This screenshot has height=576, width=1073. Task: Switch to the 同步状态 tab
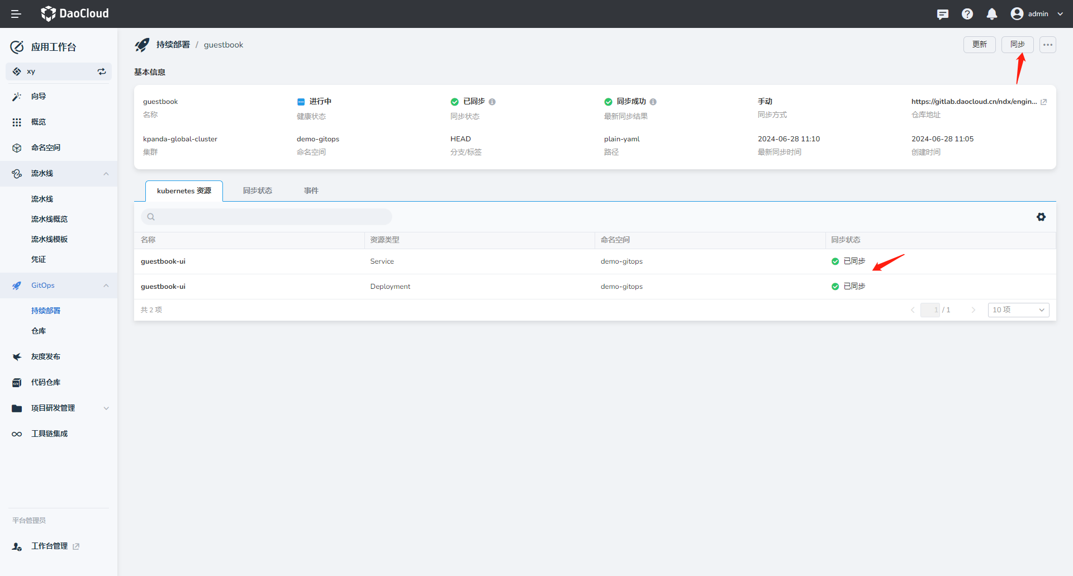coord(258,191)
